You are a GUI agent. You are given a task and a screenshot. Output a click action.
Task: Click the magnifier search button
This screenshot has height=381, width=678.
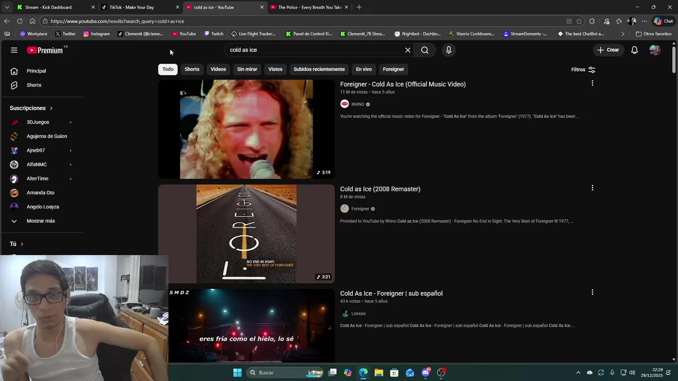click(x=425, y=50)
